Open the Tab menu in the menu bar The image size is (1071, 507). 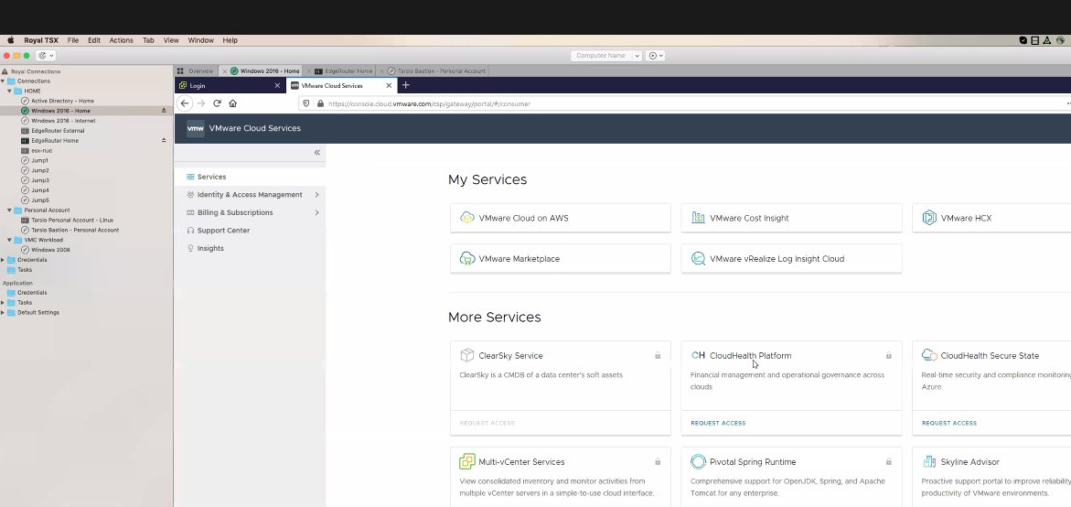[x=148, y=40]
